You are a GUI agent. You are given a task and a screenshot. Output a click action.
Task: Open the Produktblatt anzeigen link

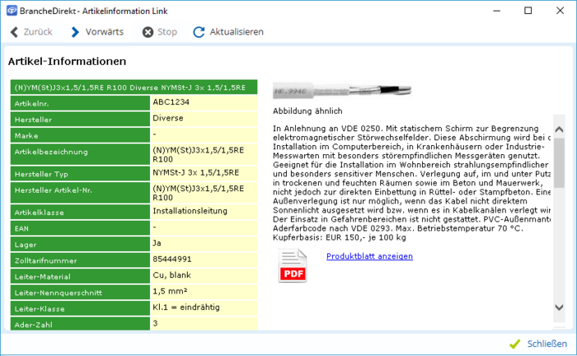click(369, 256)
